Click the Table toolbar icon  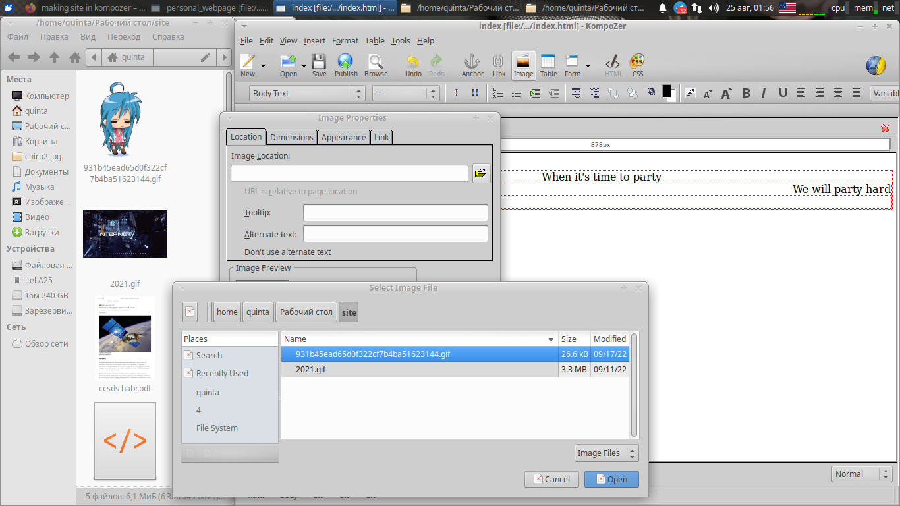548,65
